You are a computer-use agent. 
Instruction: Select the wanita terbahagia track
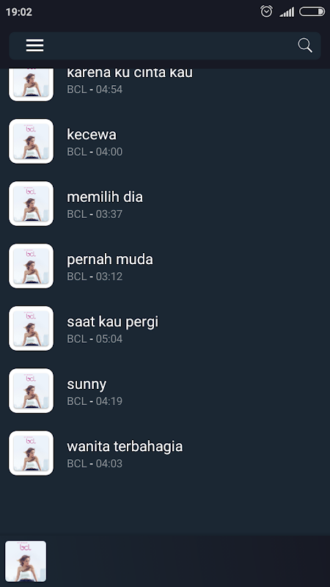pyautogui.click(x=165, y=453)
